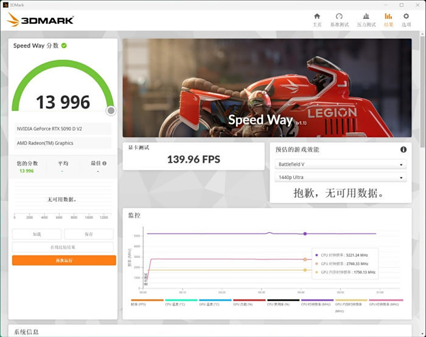
Task: Select the 结果 results tab
Action: (388, 20)
